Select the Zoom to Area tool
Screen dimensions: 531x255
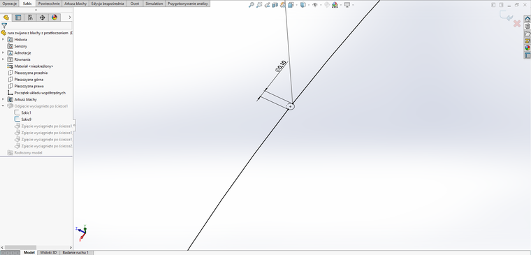coord(259,5)
